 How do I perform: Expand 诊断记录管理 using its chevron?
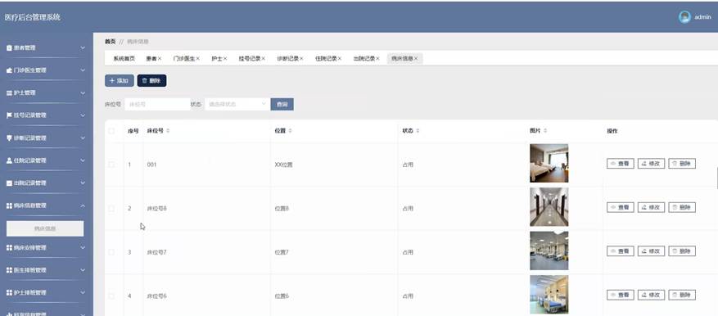(x=83, y=138)
